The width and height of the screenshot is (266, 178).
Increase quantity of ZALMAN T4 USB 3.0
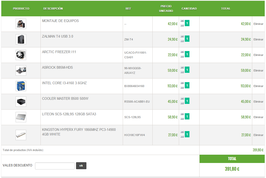[182, 37]
